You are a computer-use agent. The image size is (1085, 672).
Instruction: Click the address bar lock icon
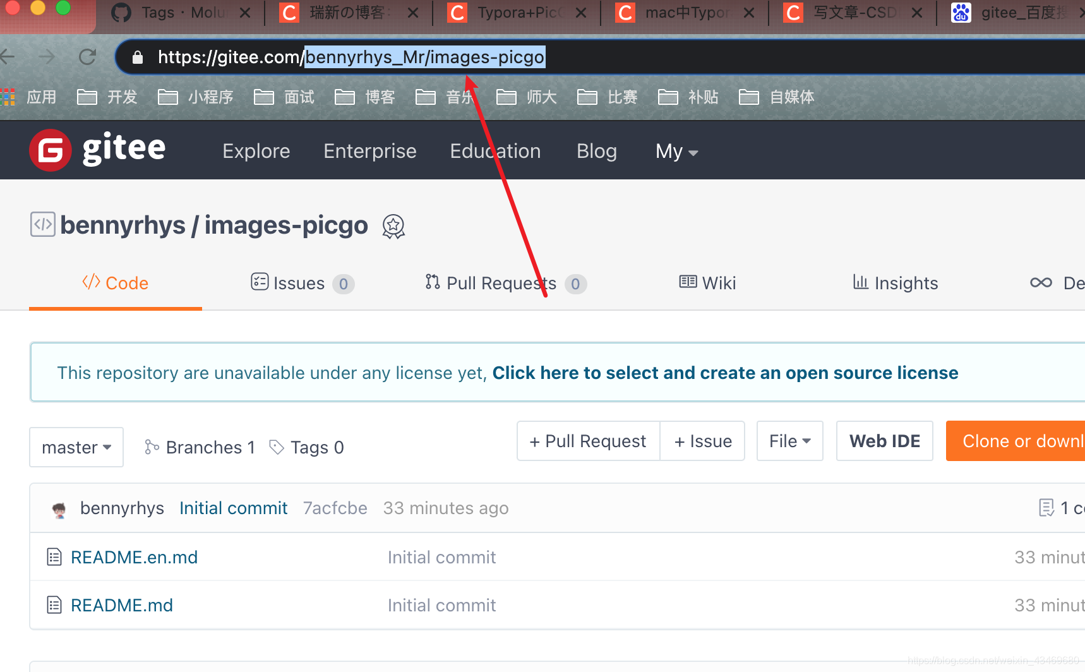[x=138, y=57]
